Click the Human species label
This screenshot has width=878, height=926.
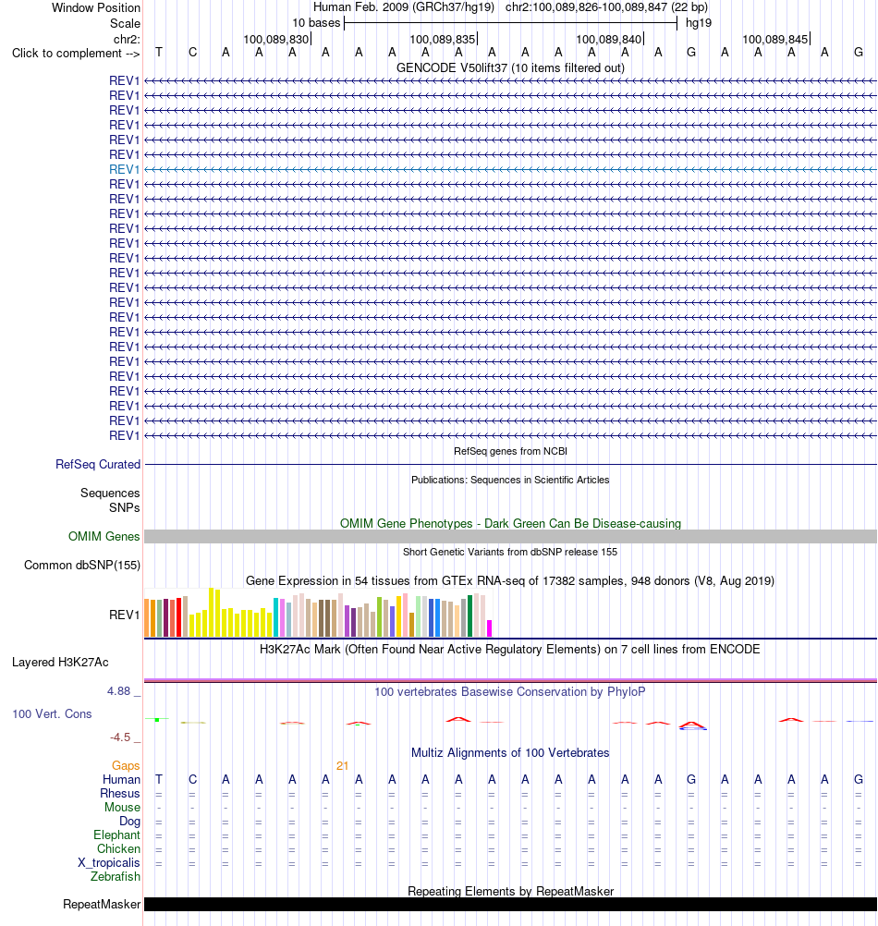pyautogui.click(x=121, y=780)
